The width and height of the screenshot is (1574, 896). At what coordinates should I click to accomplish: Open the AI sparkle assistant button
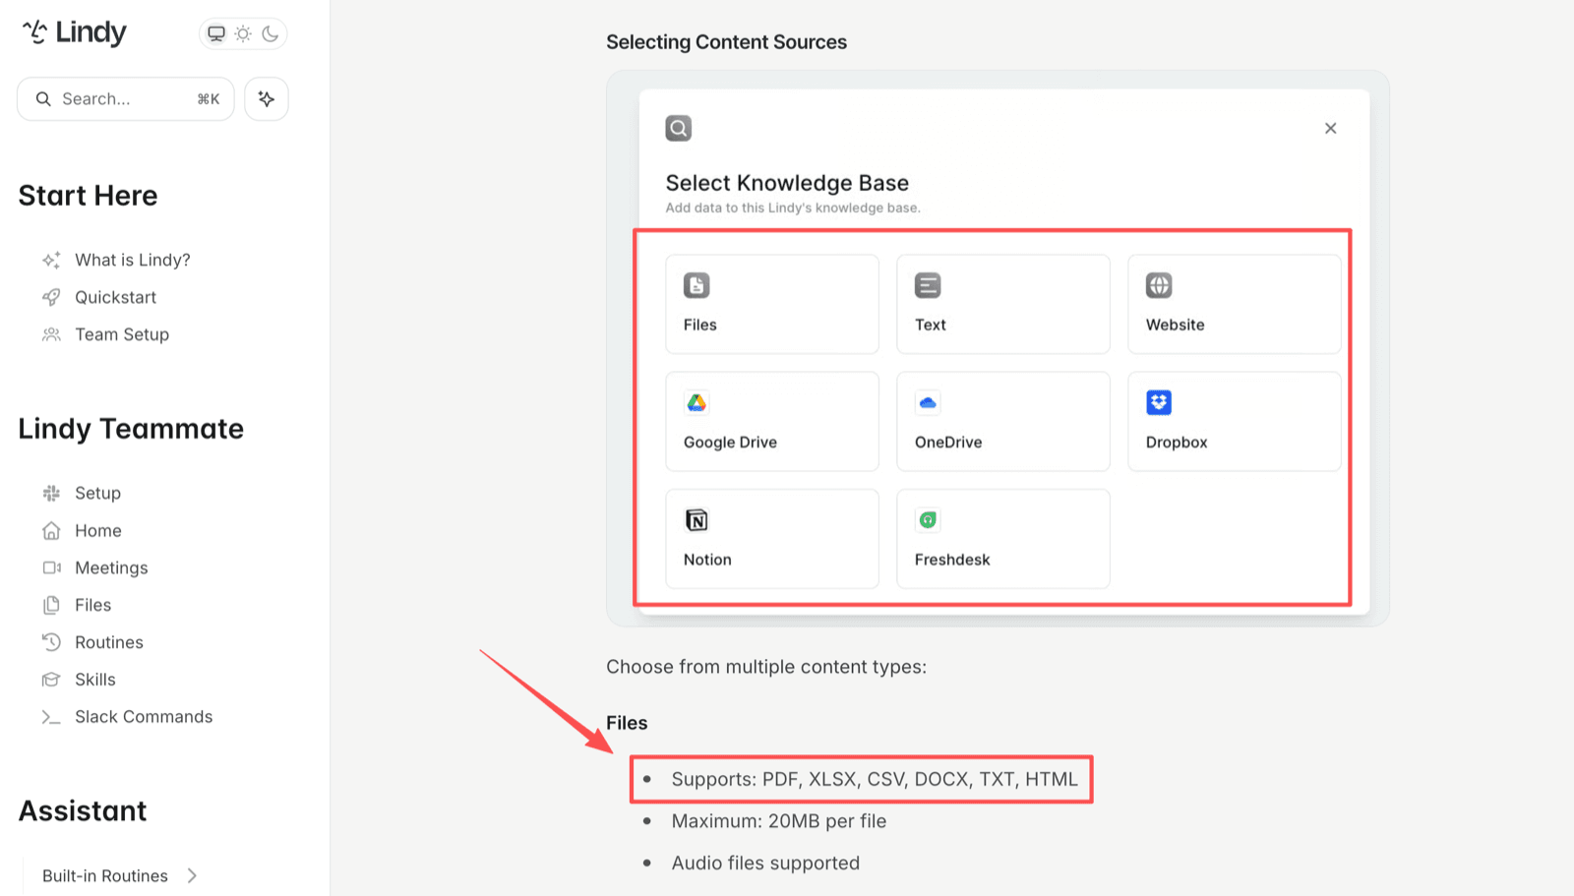pos(267,98)
